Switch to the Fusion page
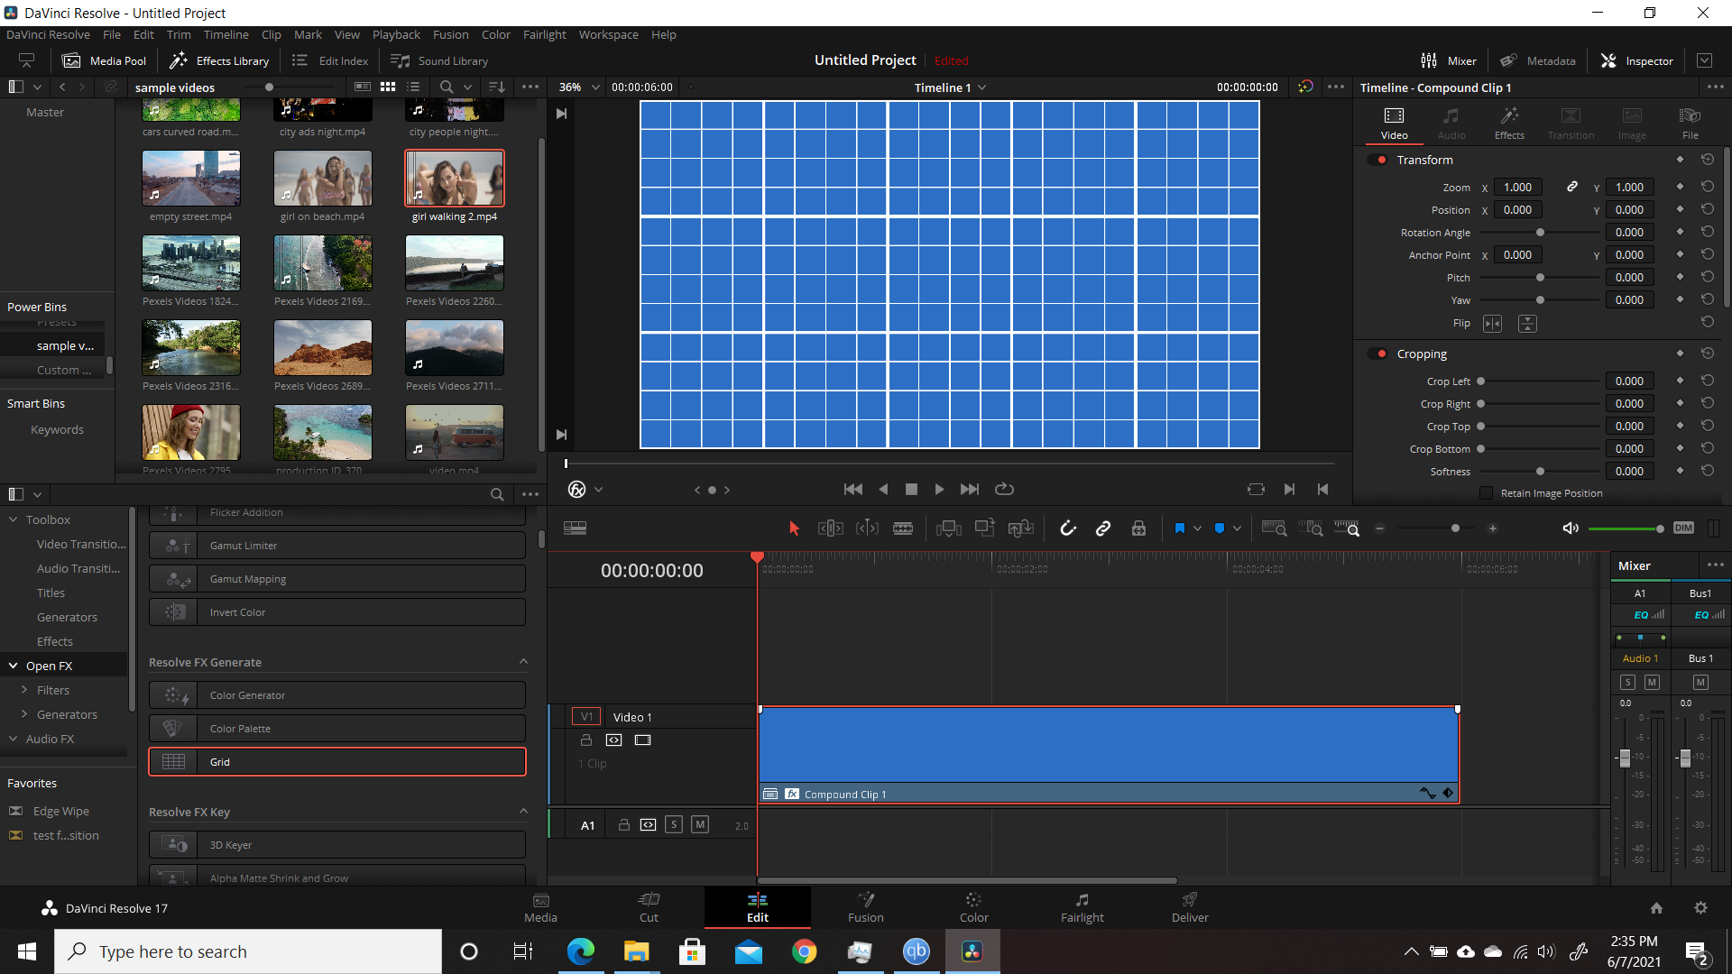1732x974 pixels. point(866,907)
